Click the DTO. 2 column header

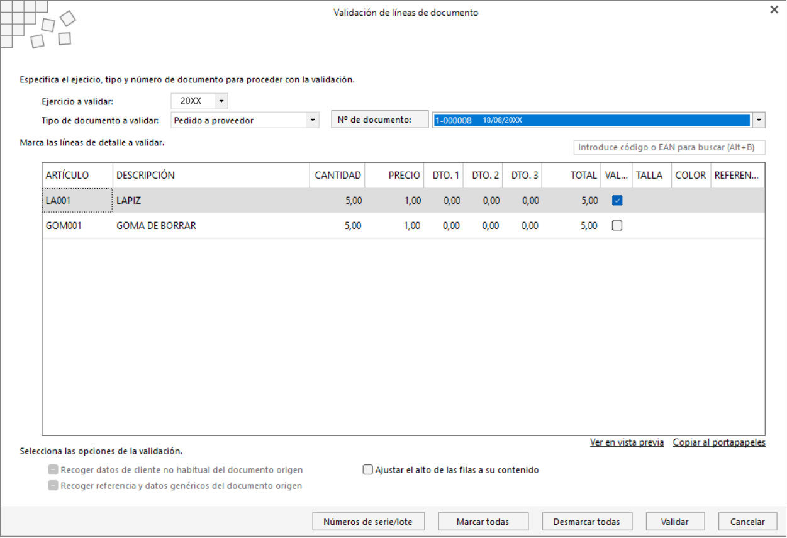coord(483,176)
